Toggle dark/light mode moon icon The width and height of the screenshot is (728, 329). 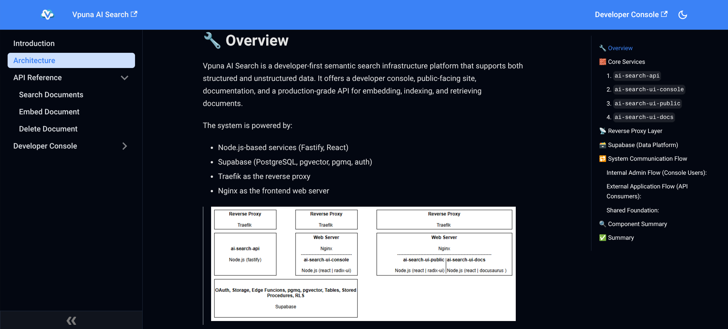[x=683, y=14]
